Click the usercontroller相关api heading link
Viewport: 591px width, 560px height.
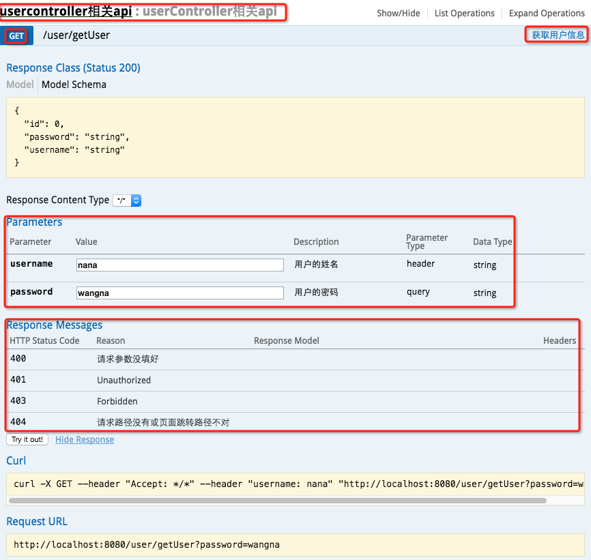point(66,12)
